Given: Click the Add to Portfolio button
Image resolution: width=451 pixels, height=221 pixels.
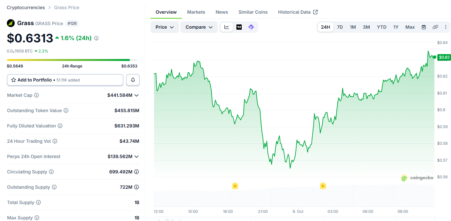Looking at the screenshot, I should (65, 80).
